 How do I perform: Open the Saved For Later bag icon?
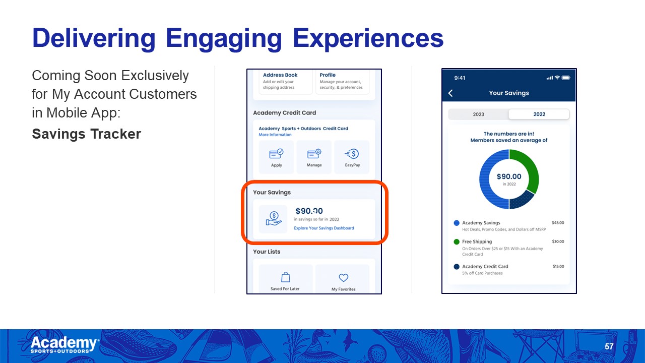pos(286,277)
